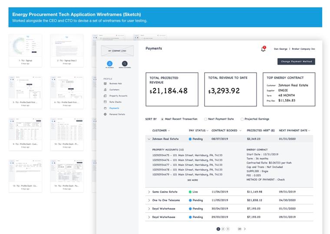Open Rate Checks in the sidebar
The image size is (330, 234).
click(115, 102)
